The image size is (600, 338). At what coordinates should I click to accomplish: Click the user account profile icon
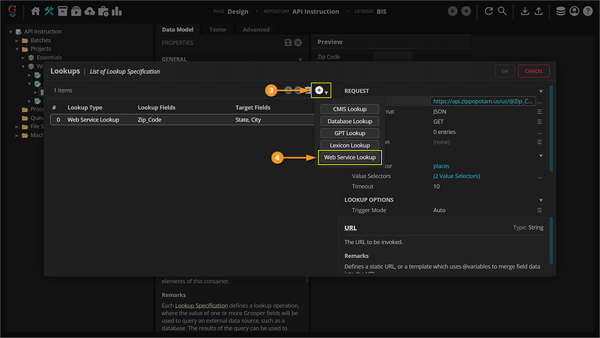(574, 11)
